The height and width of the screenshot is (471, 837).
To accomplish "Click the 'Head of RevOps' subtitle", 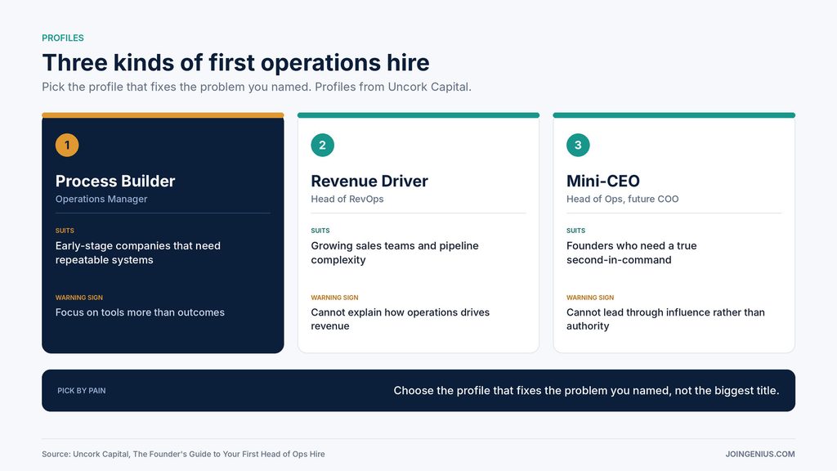I will click(347, 199).
